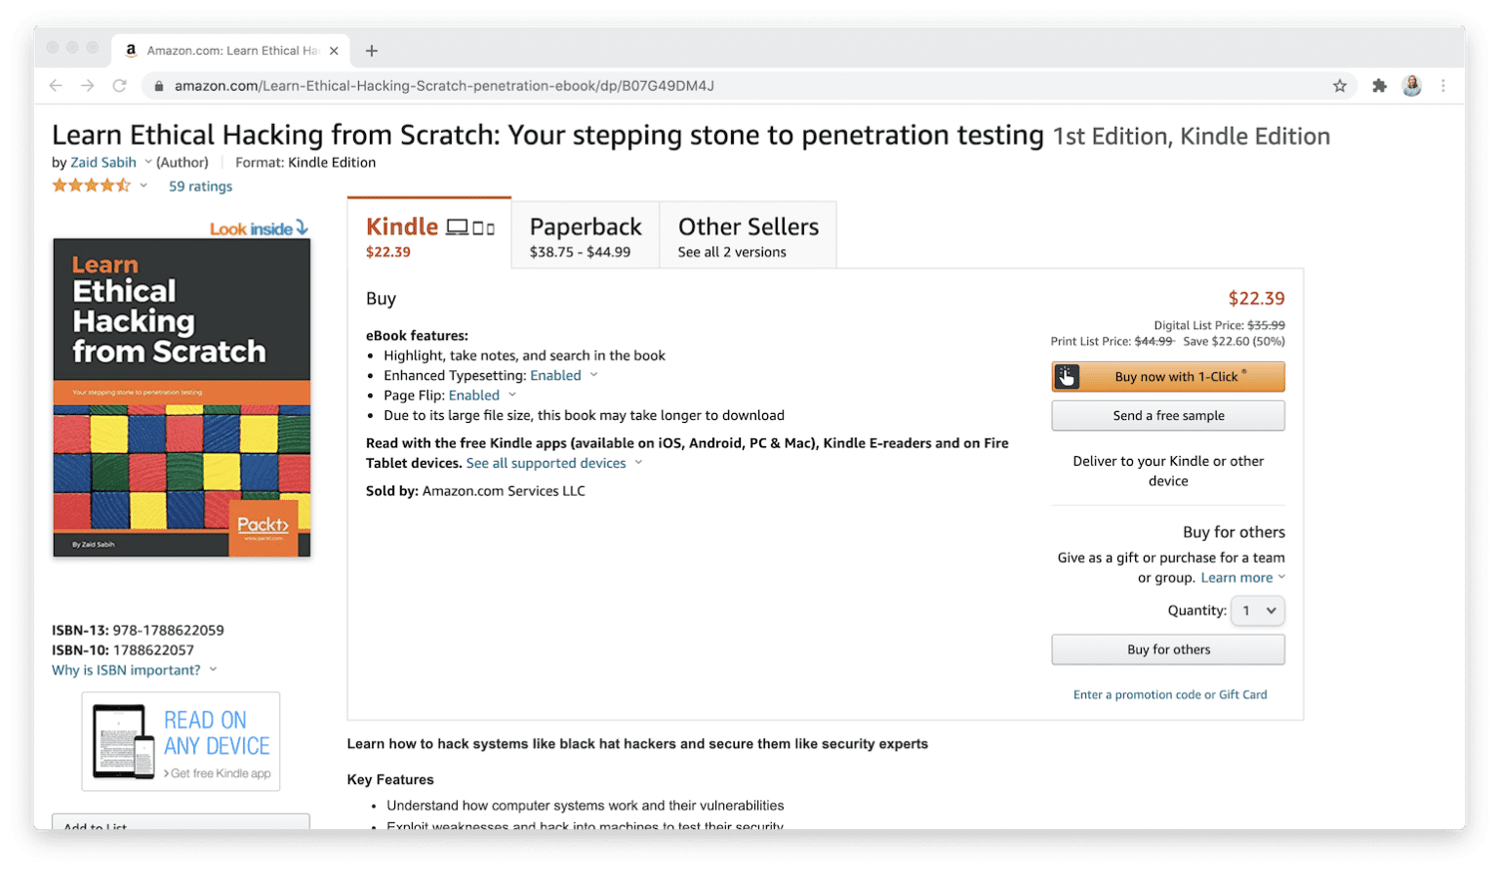Open the Chrome three-dot menu
Screen dimensions: 1499x871
[1443, 86]
